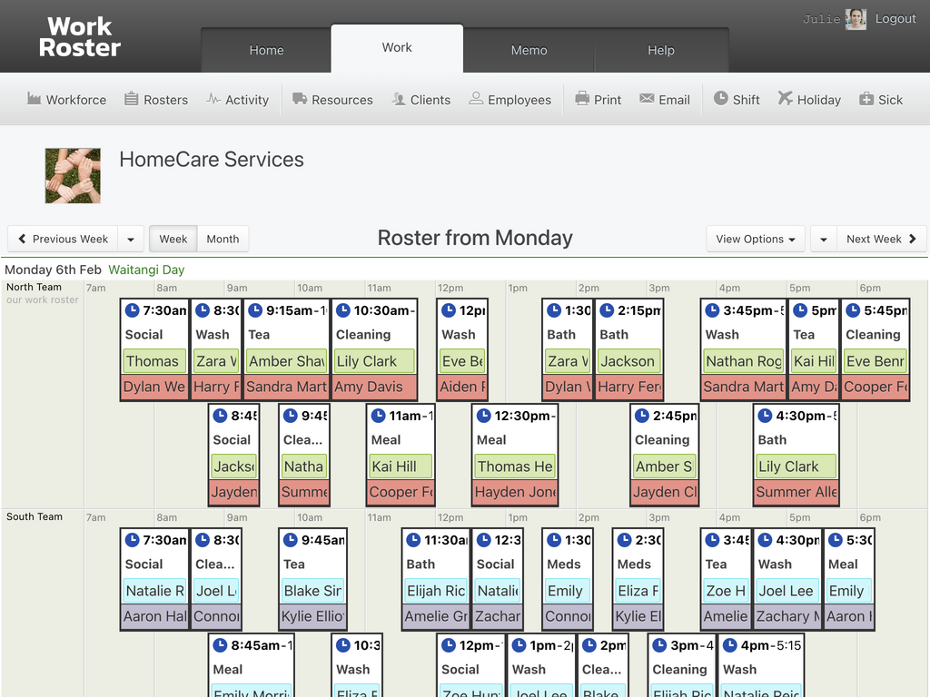This screenshot has width=930, height=697.
Task: Switch to the Memo tab
Action: coord(529,51)
